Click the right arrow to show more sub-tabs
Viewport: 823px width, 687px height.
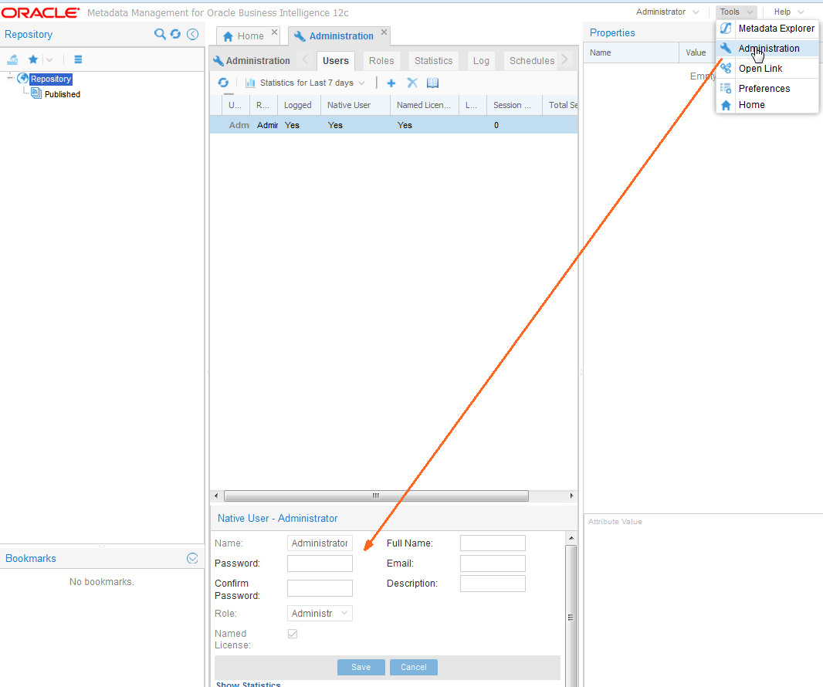(x=565, y=60)
